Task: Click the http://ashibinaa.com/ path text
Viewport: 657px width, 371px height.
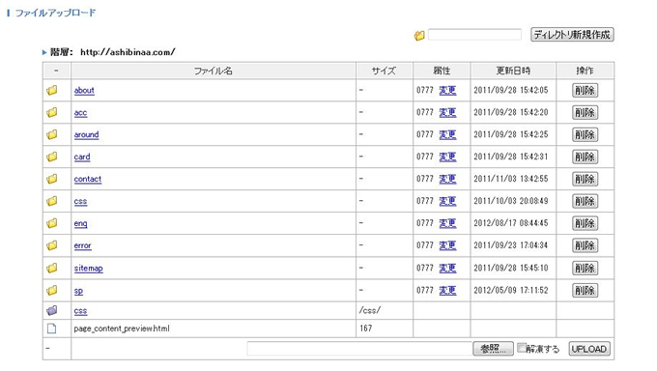Action: (x=128, y=52)
